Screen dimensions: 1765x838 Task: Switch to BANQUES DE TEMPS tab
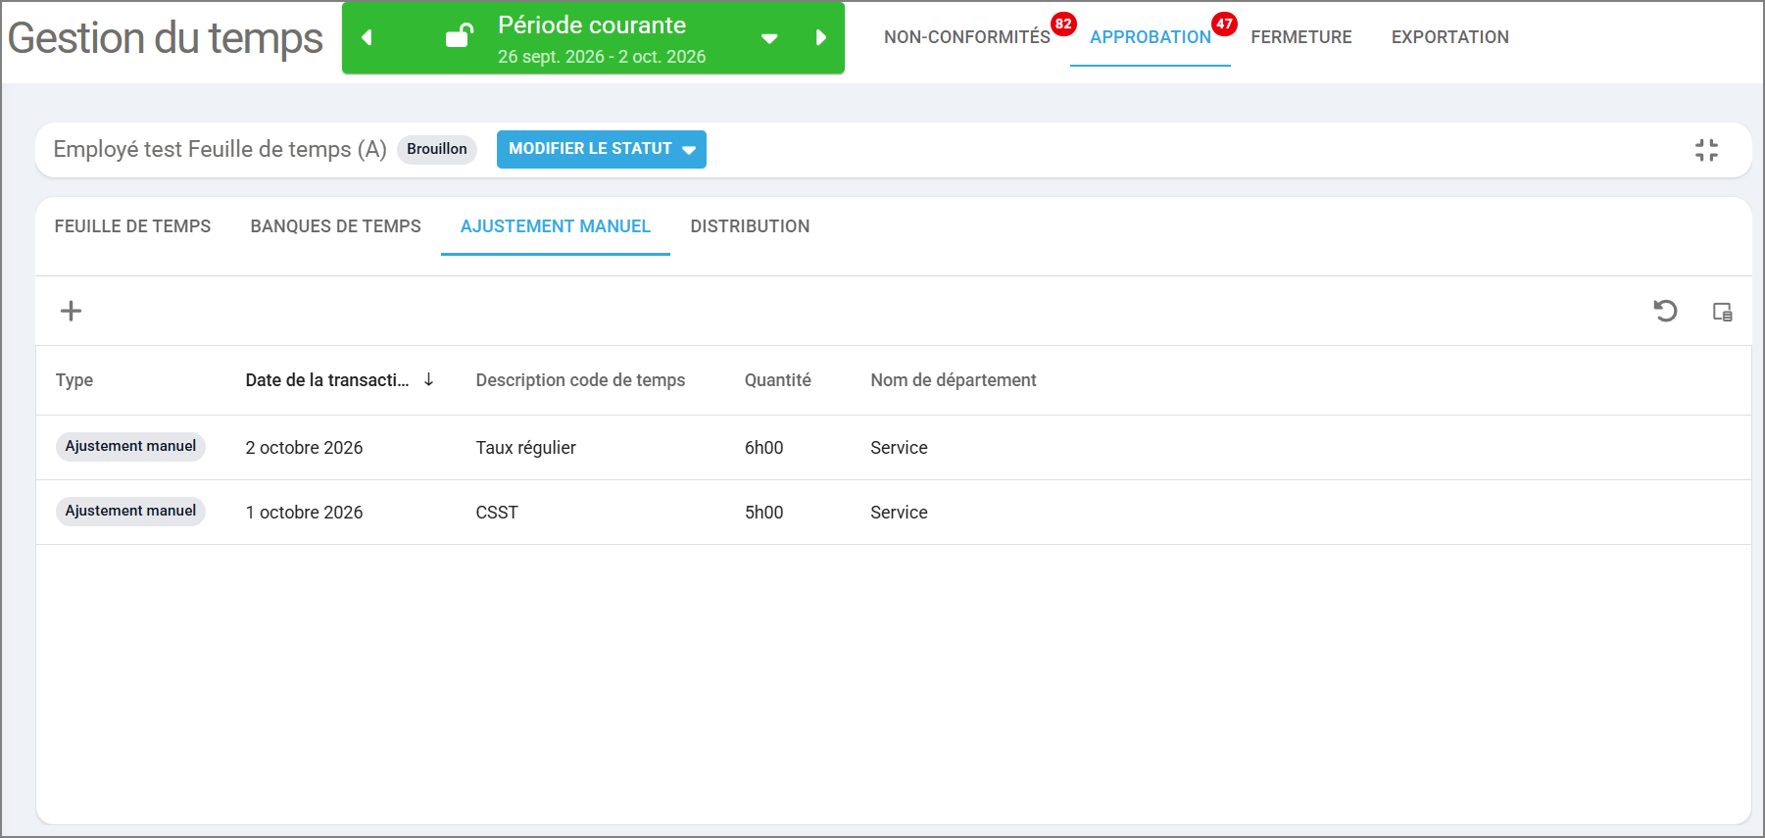[335, 226]
